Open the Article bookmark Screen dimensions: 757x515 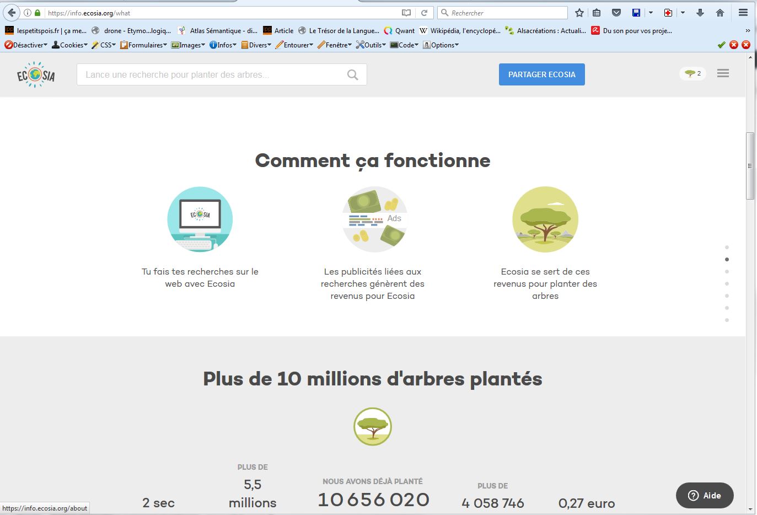coord(278,31)
